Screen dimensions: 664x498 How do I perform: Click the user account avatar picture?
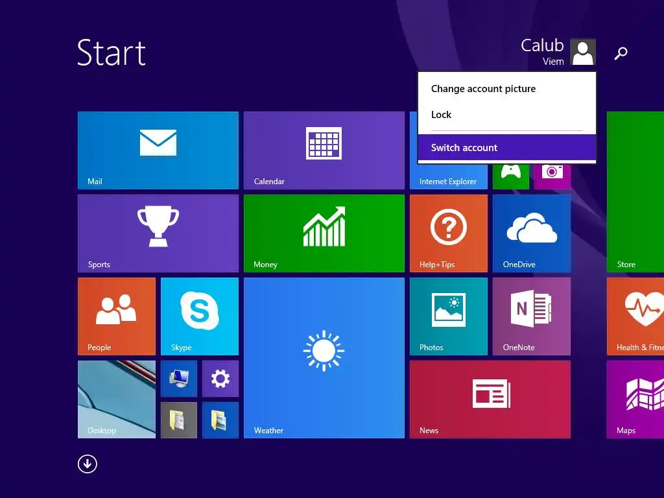[583, 52]
